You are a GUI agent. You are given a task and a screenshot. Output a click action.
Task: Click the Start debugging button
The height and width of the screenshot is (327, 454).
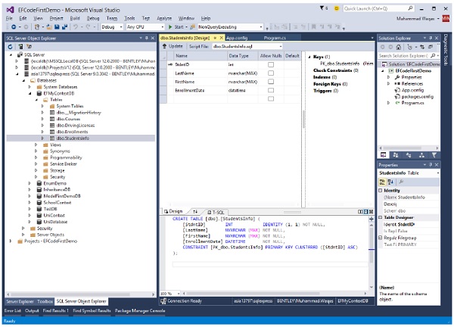(176, 27)
